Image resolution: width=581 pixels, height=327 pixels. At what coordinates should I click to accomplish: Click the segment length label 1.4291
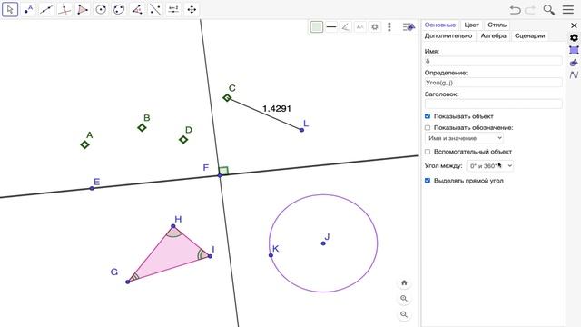click(x=276, y=109)
